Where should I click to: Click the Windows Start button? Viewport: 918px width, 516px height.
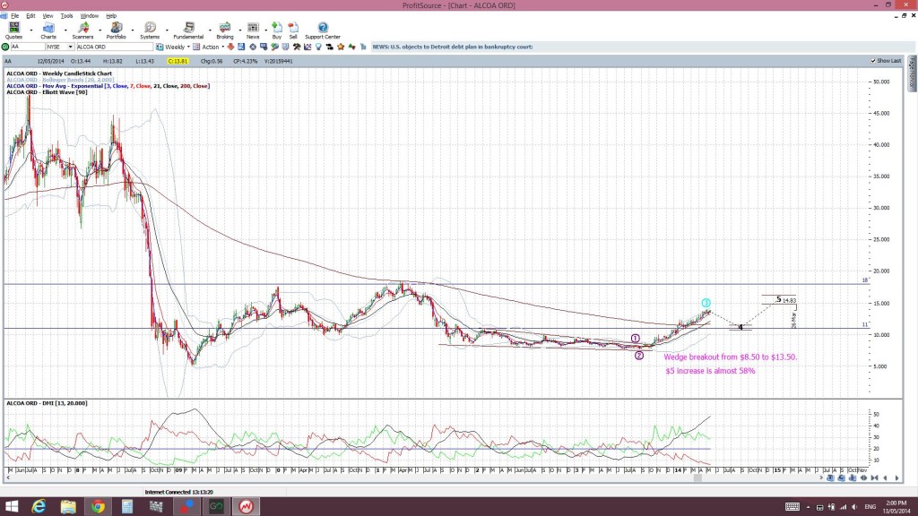[x=11, y=506]
